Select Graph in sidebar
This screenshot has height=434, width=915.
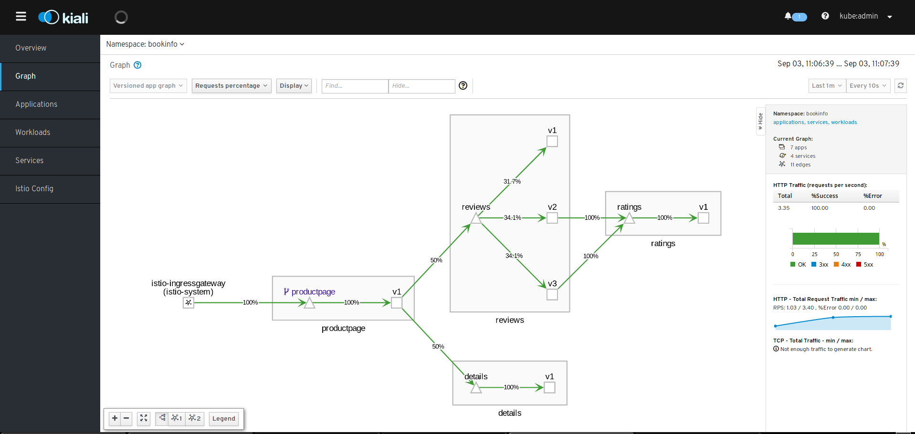point(50,76)
